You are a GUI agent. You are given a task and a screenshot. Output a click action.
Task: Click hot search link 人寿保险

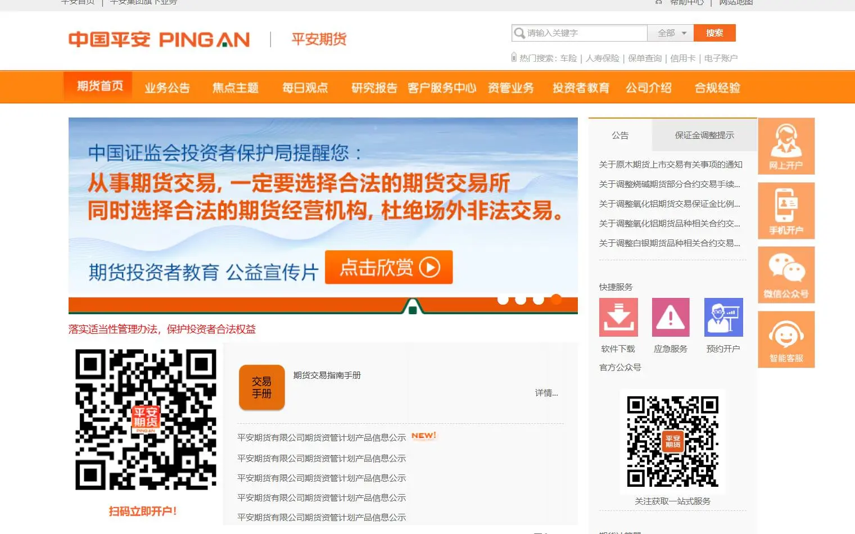click(603, 58)
